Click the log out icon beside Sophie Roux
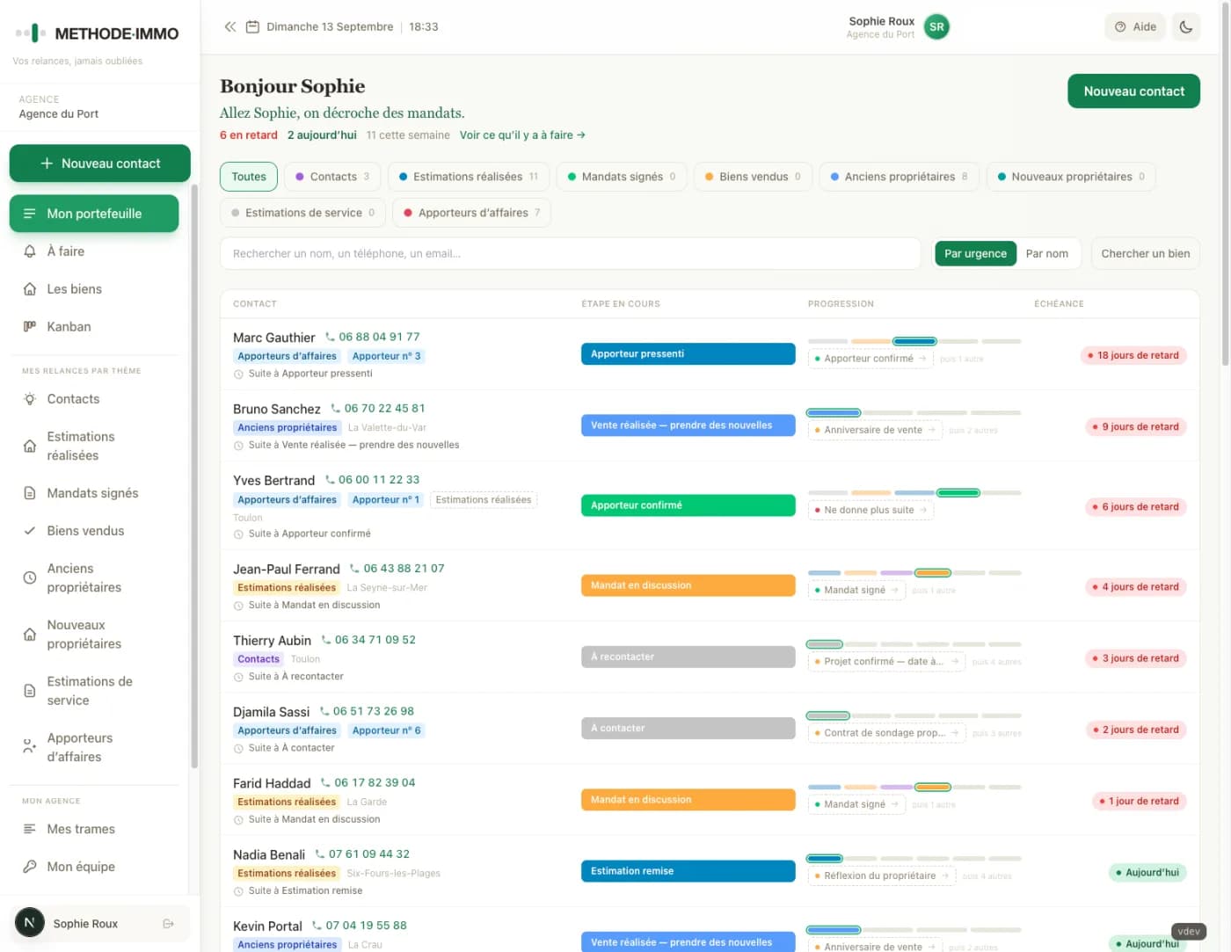The width and height of the screenshot is (1231, 952). (169, 924)
